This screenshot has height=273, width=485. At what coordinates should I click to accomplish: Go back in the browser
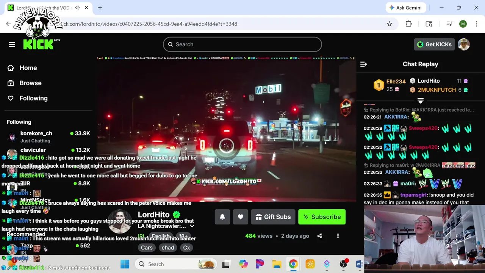tap(8, 24)
